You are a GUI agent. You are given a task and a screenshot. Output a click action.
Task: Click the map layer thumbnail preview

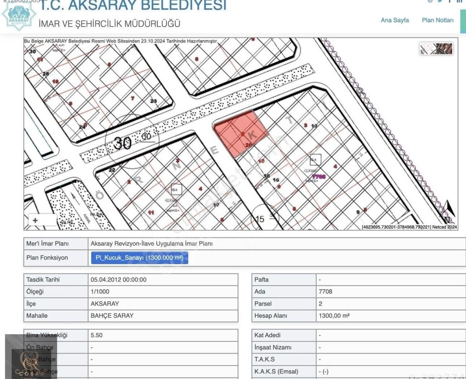[436, 49]
